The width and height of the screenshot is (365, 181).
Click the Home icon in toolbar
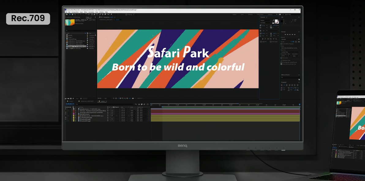pyautogui.click(x=66, y=14)
